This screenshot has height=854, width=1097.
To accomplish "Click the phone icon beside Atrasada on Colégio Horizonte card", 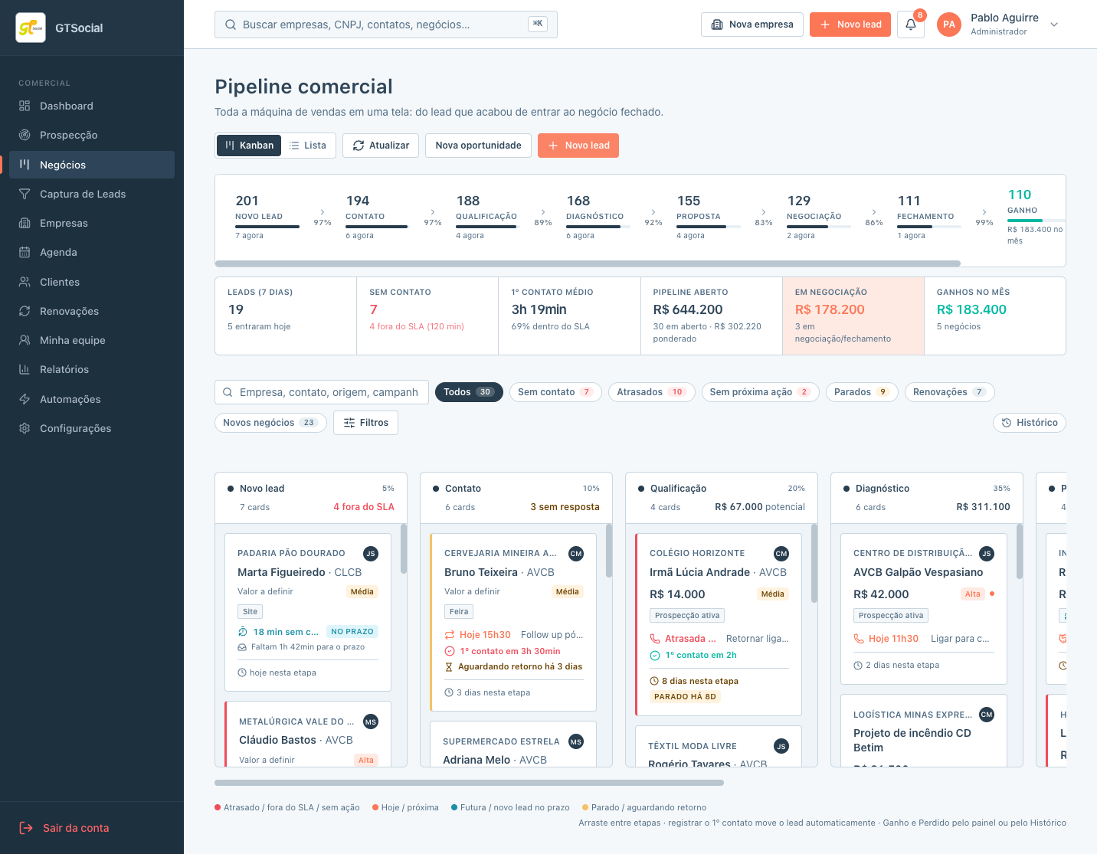I will pyautogui.click(x=655, y=638).
